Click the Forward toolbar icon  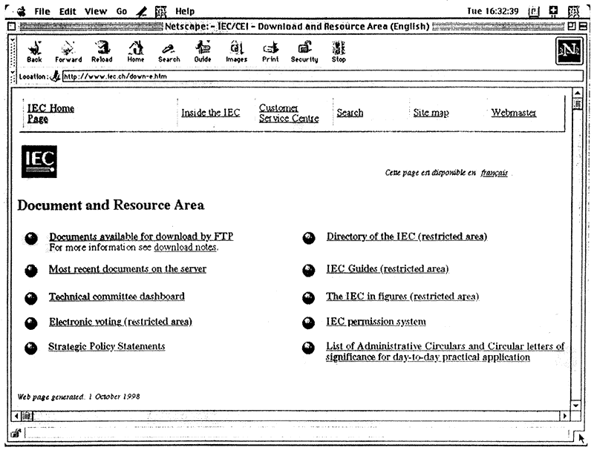tap(68, 51)
